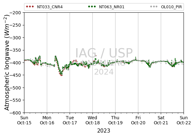Click the NT063_NR01 legend label
The image size is (194, 137).
[112, 7]
